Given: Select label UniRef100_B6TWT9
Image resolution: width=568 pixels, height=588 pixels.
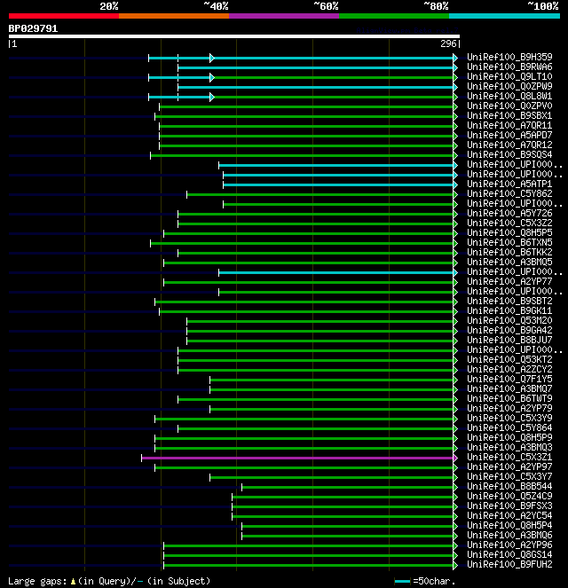Looking at the screenshot, I should [509, 398].
